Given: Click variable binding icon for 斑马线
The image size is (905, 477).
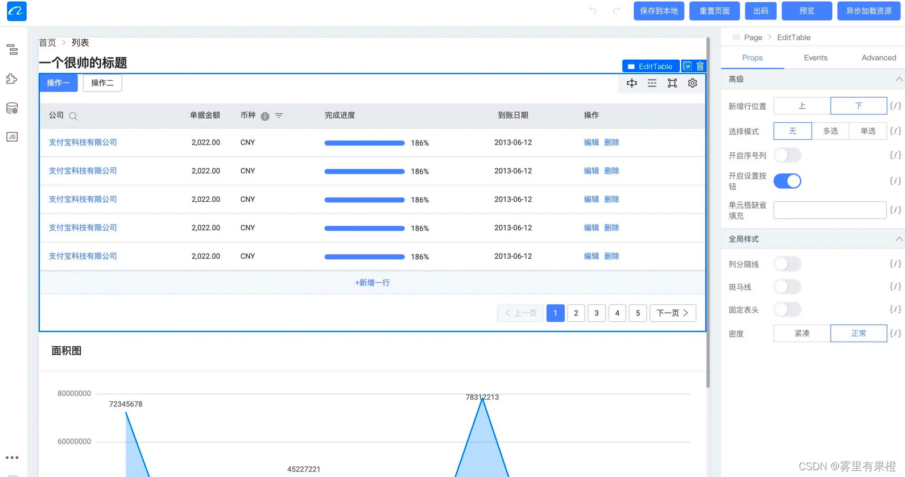Looking at the screenshot, I should pos(895,287).
